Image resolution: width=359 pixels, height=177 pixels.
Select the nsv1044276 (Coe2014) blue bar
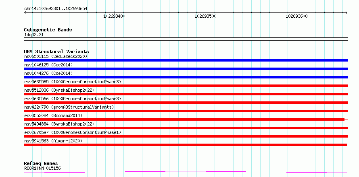(x=186, y=77)
